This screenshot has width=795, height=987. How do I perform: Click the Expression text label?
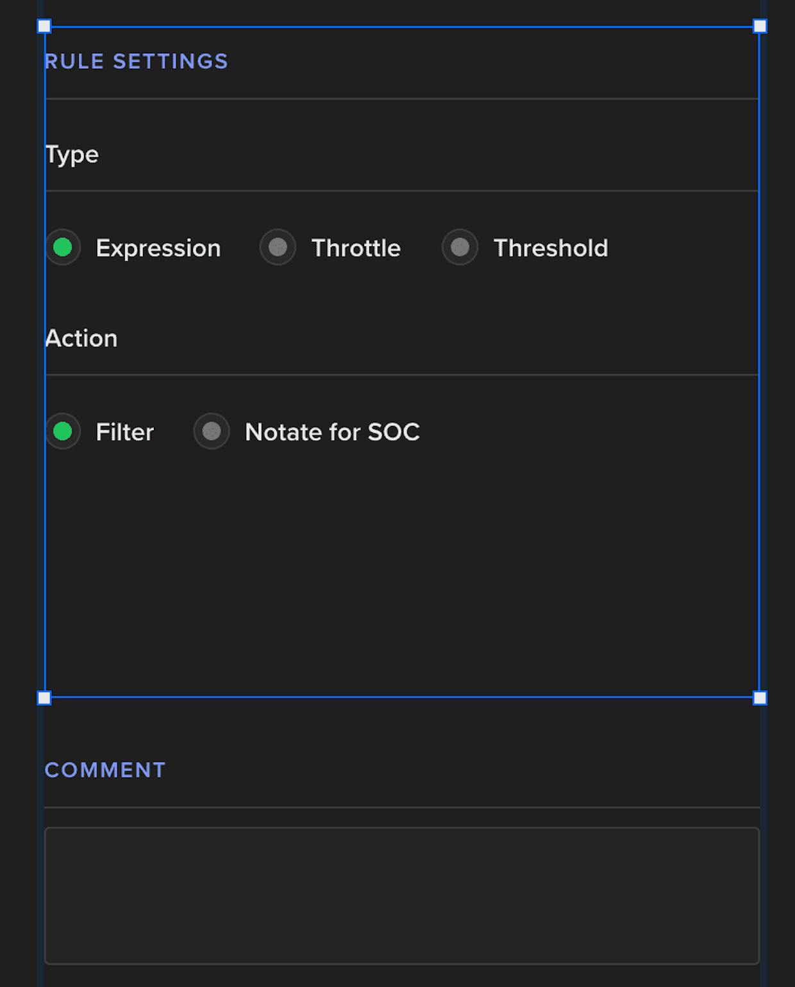tap(158, 249)
